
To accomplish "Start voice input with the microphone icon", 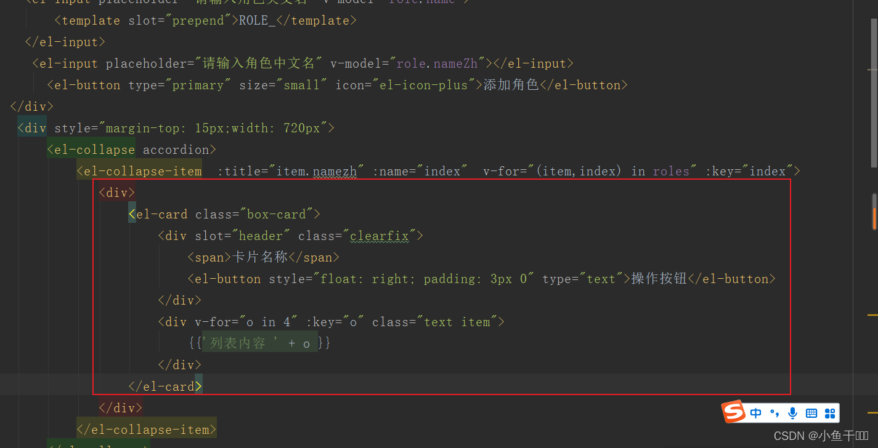I will (x=793, y=413).
